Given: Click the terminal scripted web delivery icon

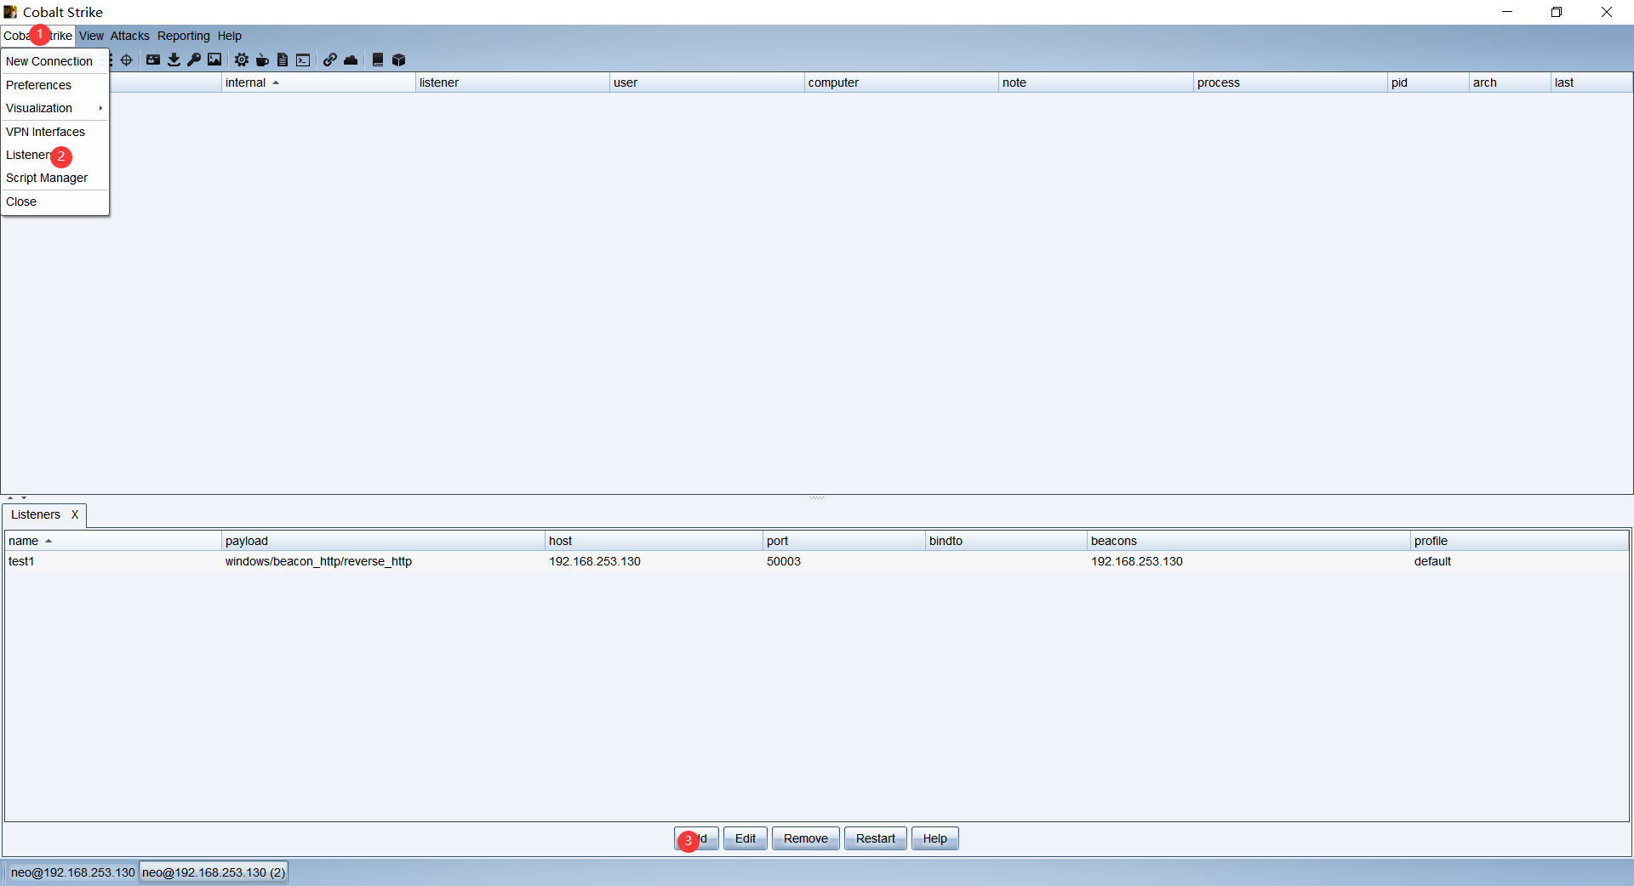Looking at the screenshot, I should coord(303,60).
